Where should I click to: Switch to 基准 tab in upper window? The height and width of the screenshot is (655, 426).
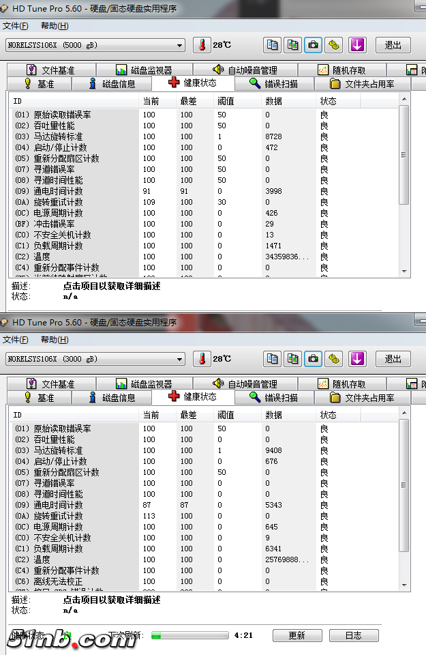40,83
